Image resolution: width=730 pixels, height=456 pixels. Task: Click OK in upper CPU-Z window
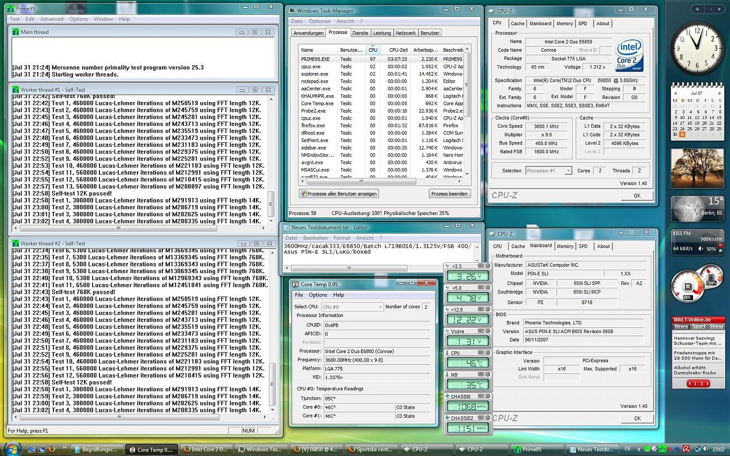point(637,196)
